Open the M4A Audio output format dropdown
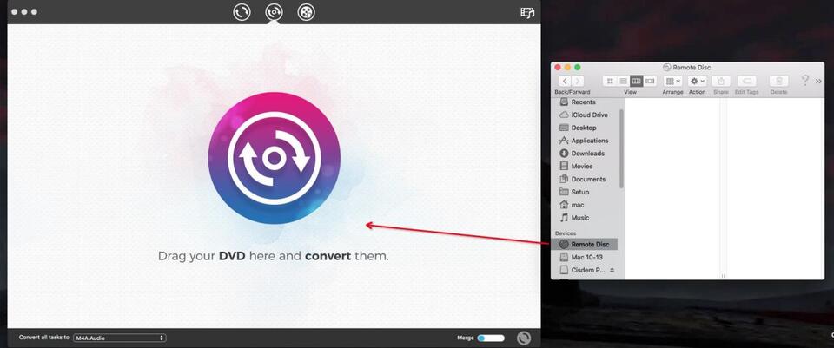The width and height of the screenshot is (834, 348). tap(120, 338)
